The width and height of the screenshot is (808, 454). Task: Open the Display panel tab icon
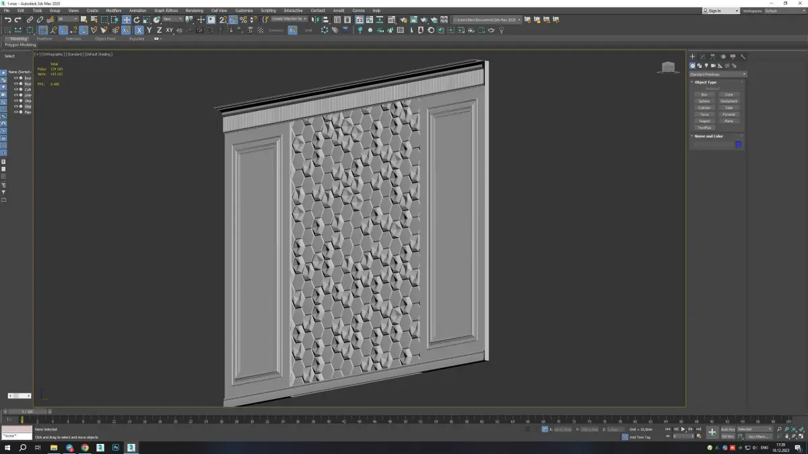(x=733, y=56)
